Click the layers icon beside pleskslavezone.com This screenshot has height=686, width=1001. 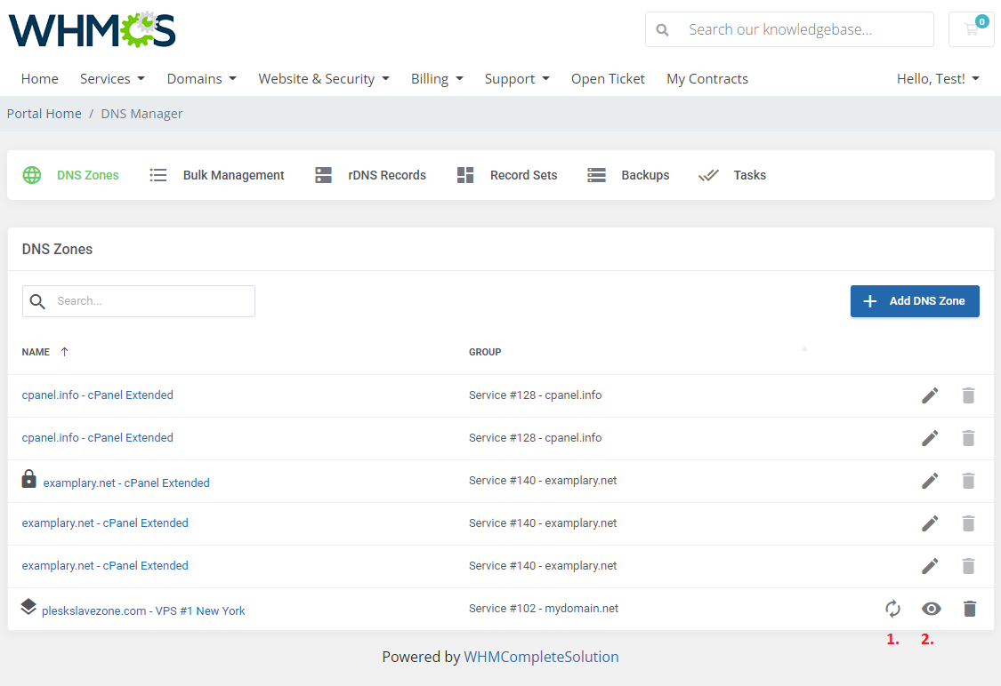(x=28, y=607)
